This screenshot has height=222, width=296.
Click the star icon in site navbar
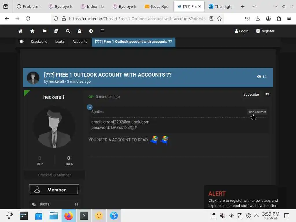tap(32, 31)
